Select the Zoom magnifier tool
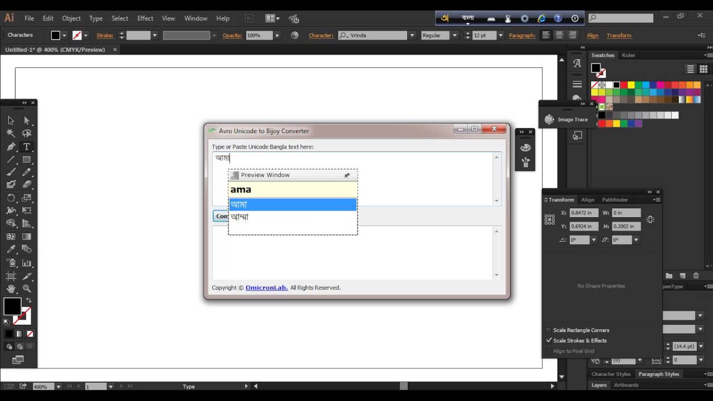The width and height of the screenshot is (713, 401). click(26, 289)
